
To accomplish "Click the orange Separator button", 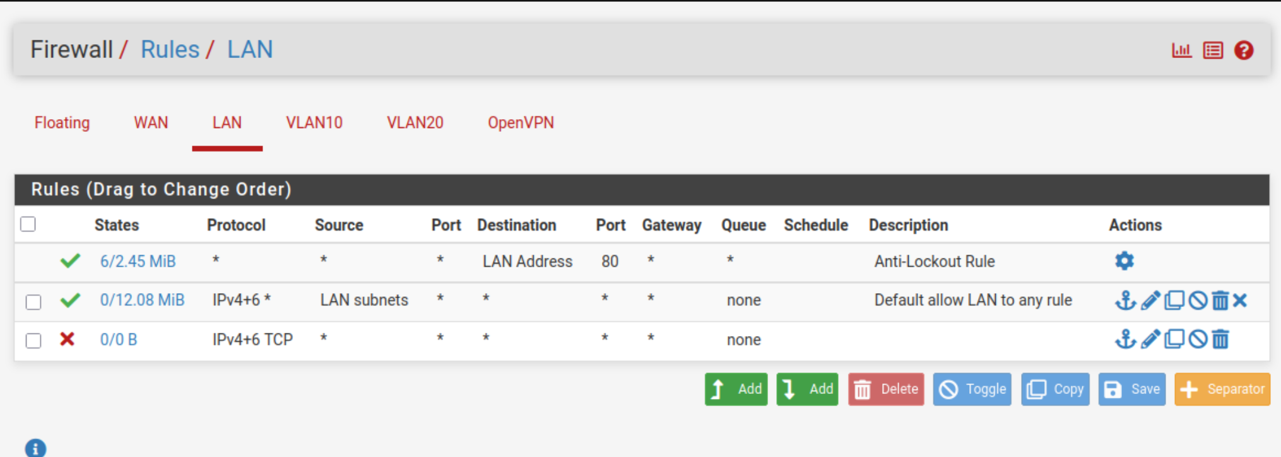I will coord(1222,389).
